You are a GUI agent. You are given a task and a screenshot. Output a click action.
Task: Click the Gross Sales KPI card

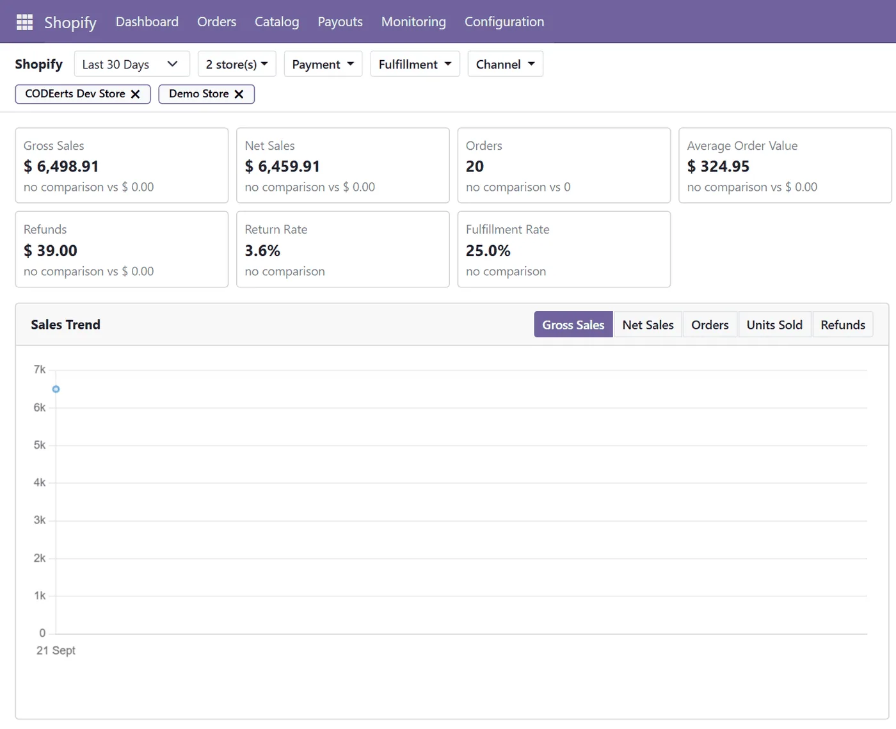click(122, 166)
